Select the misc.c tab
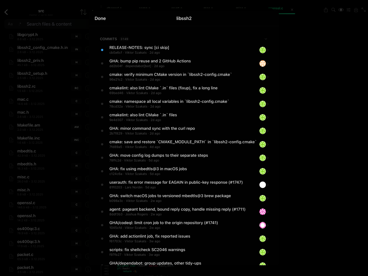This screenshot has height=276, width=368. (240, 8)
